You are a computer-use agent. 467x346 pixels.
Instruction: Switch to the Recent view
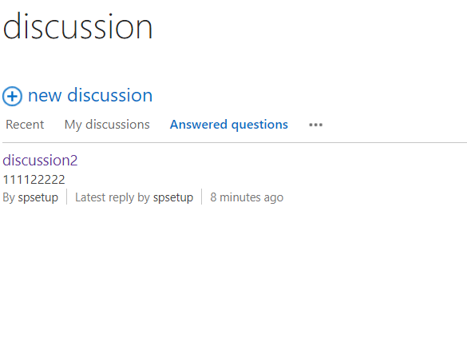tap(25, 125)
